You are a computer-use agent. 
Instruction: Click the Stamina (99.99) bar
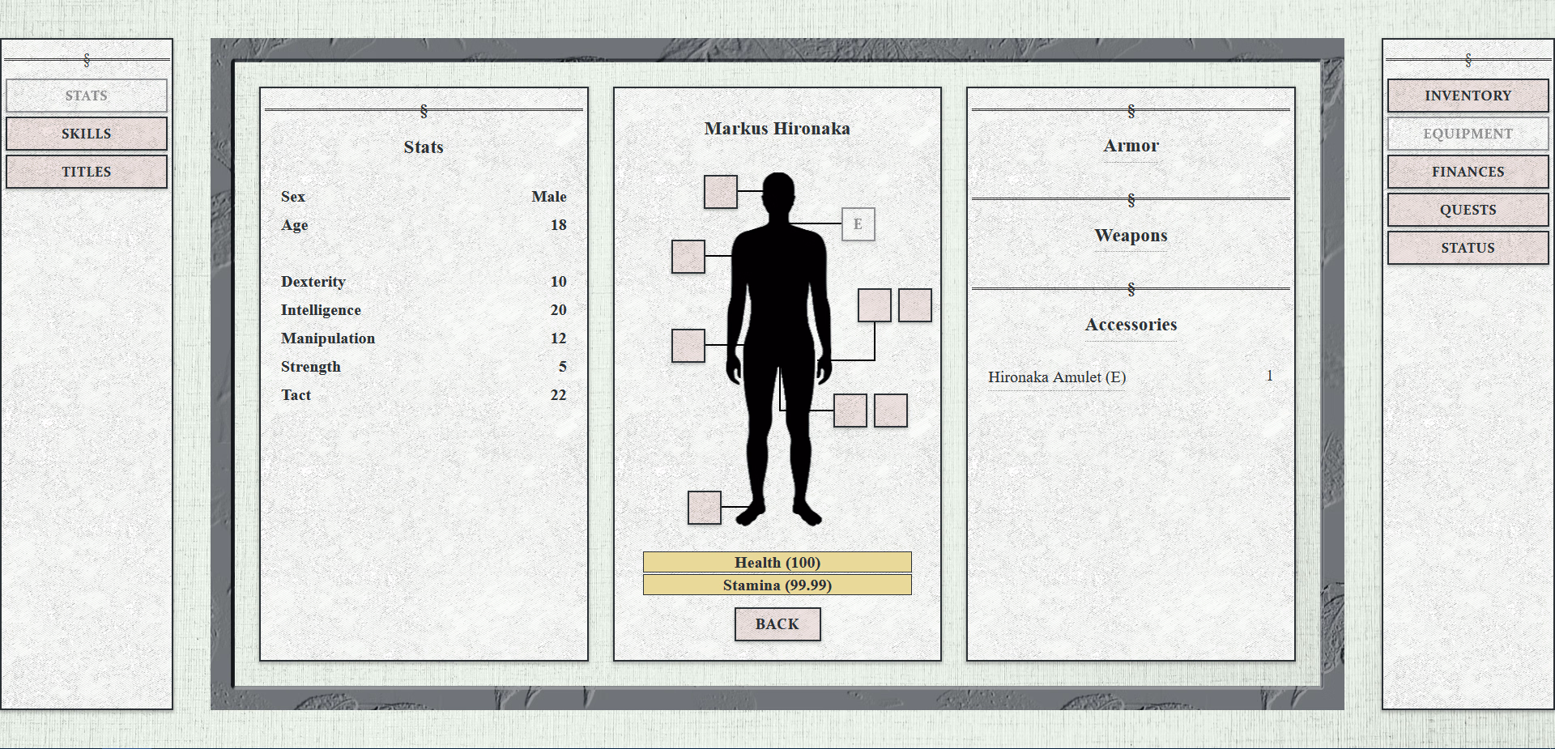[777, 585]
